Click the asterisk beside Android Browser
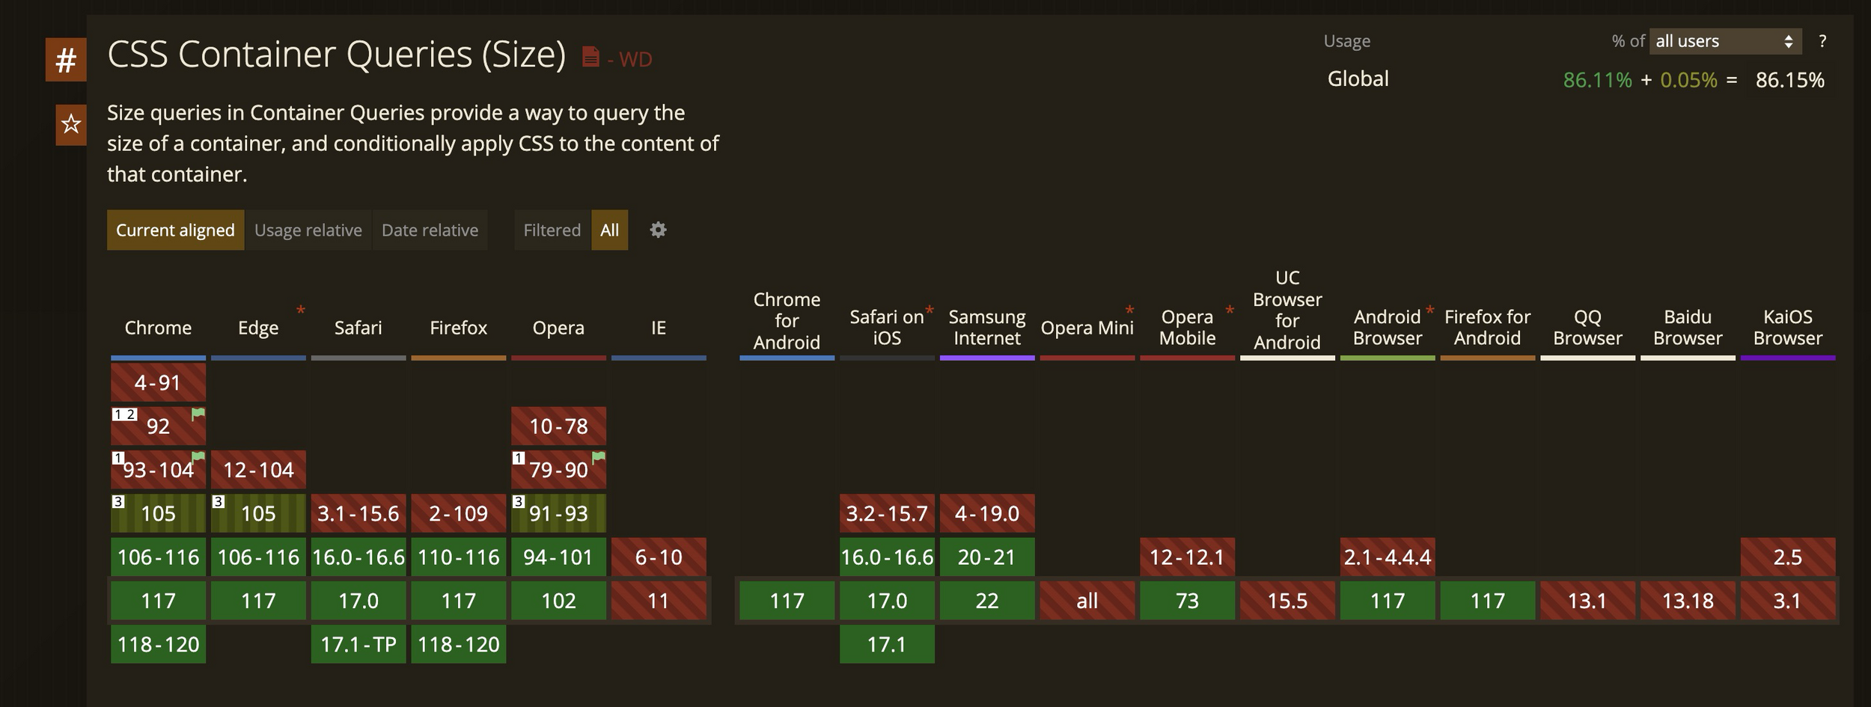1871x707 pixels. (x=1429, y=310)
